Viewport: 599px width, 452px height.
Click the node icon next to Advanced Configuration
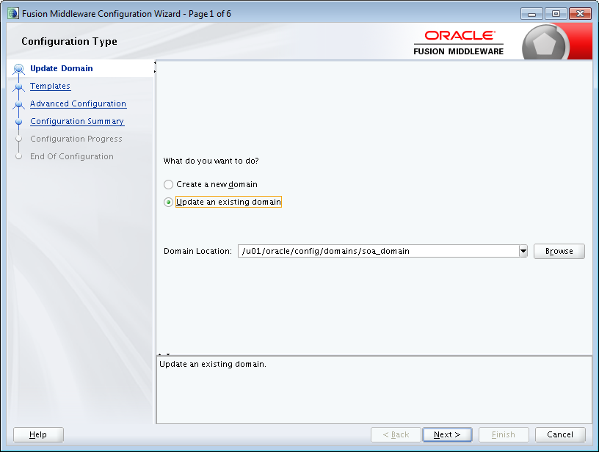click(18, 103)
